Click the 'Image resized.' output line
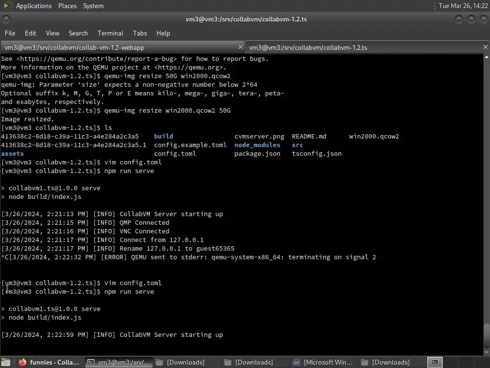 27,119
